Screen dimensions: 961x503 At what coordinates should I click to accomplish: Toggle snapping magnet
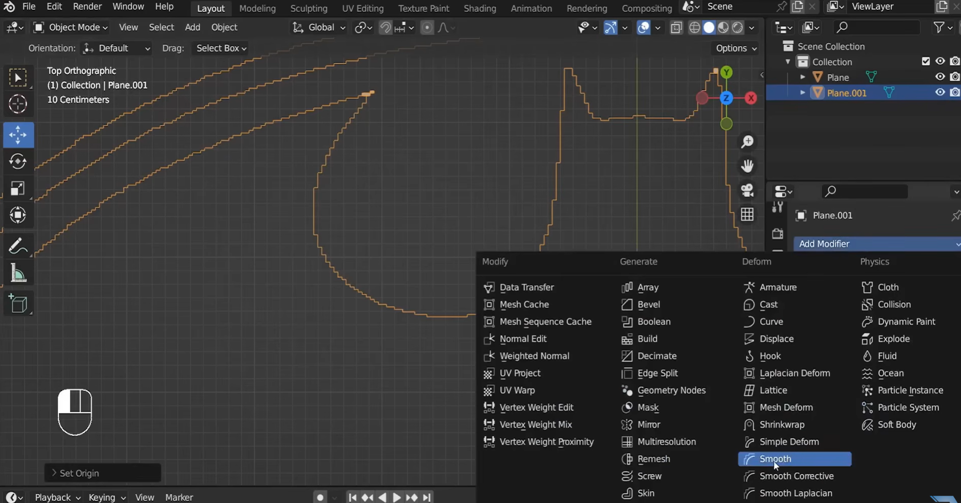385,27
